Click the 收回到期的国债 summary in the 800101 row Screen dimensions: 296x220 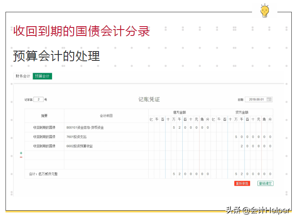point(44,128)
